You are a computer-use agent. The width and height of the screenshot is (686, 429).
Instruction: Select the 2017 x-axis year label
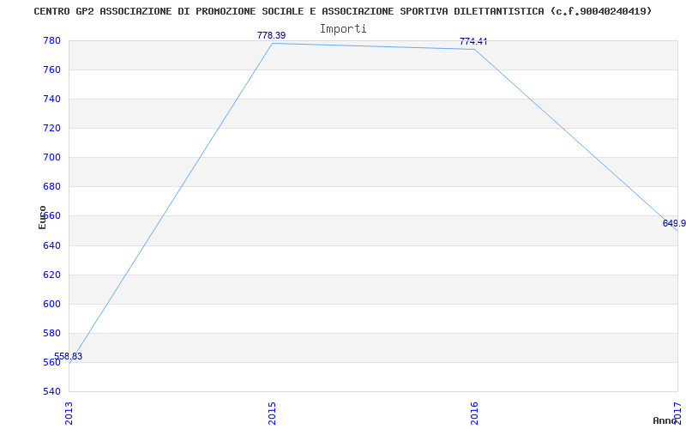pyautogui.click(x=677, y=414)
